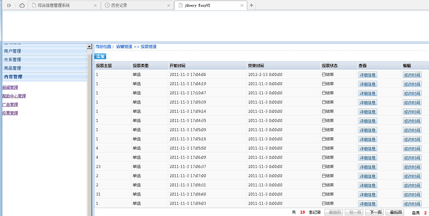Click the 结束时间 column header
The width and height of the screenshot is (429, 216).
[284, 66]
